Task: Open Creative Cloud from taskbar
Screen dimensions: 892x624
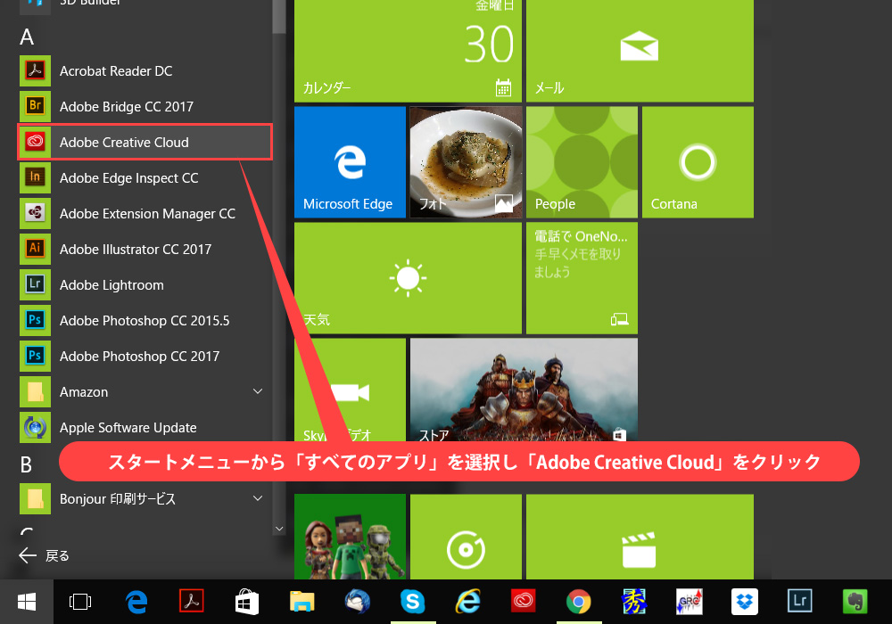Action: coord(524,602)
